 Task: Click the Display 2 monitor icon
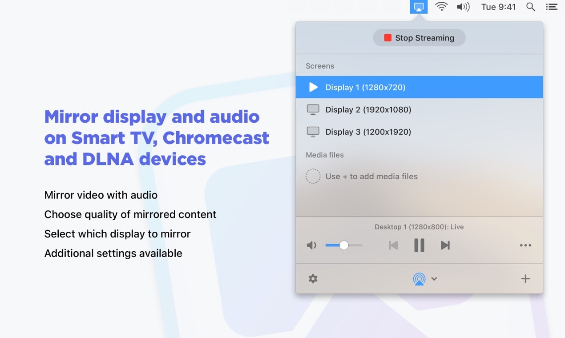pos(313,109)
